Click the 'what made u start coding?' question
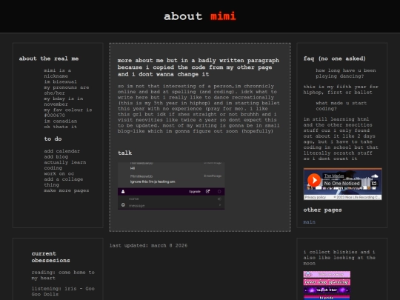 click(x=341, y=106)
